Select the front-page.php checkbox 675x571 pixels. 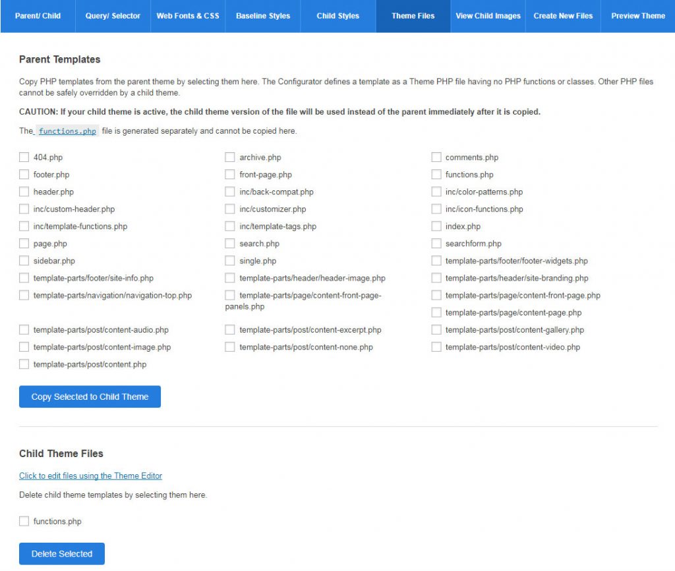click(x=230, y=174)
